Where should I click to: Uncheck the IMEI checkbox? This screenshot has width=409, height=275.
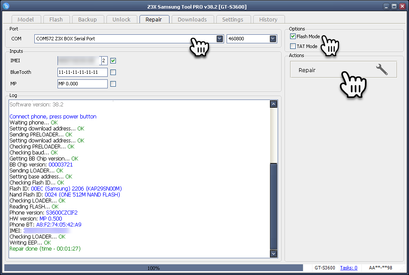coord(113,61)
